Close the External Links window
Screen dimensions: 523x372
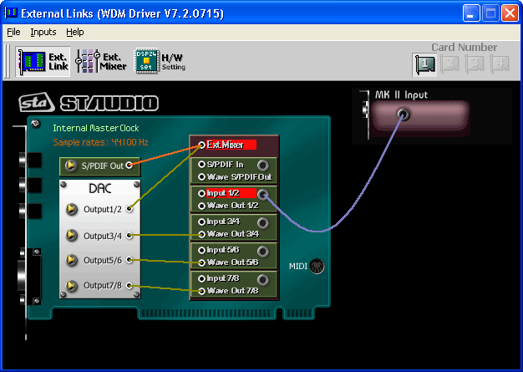pyautogui.click(x=510, y=13)
